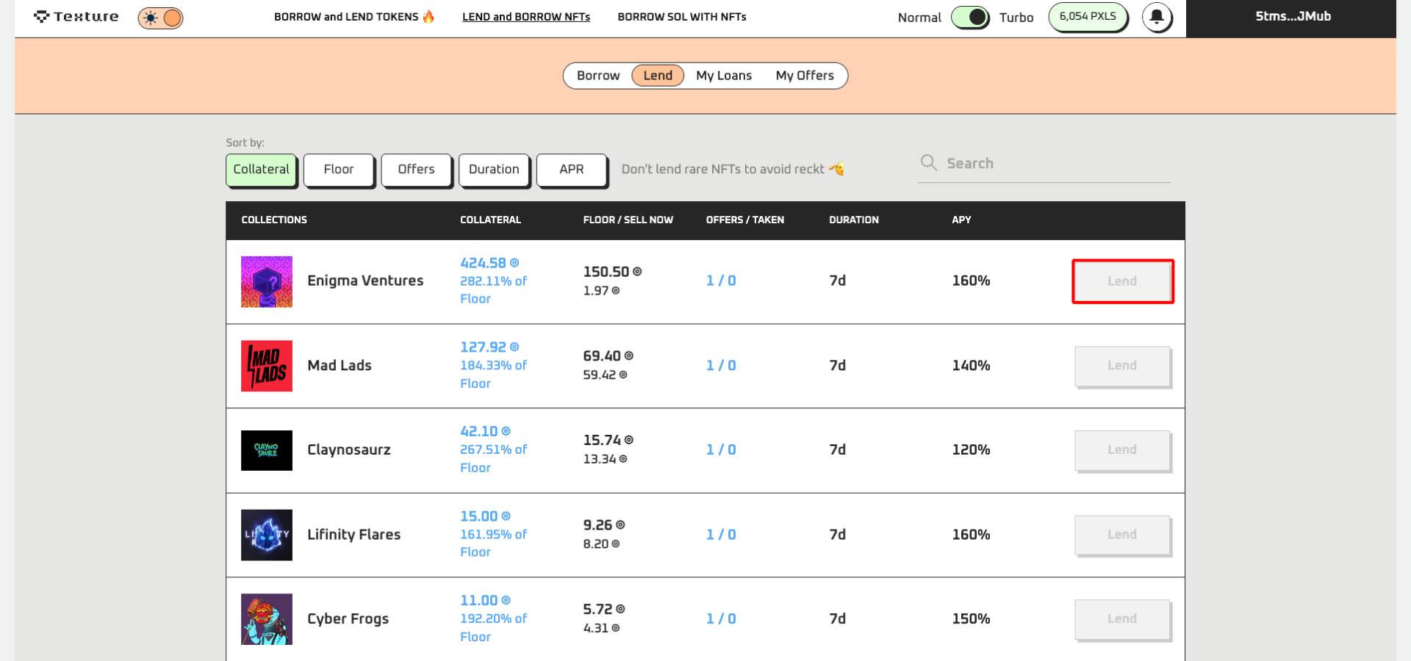
Task: Click Lifinity Flares offers 1 / 0
Action: 721,535
